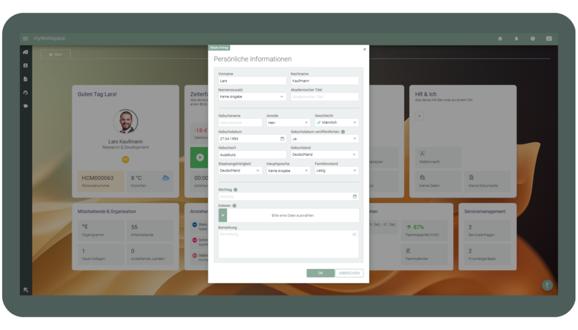Screen dimensions: 578x330
Task: Open notifications bell in top bar
Action: point(516,38)
